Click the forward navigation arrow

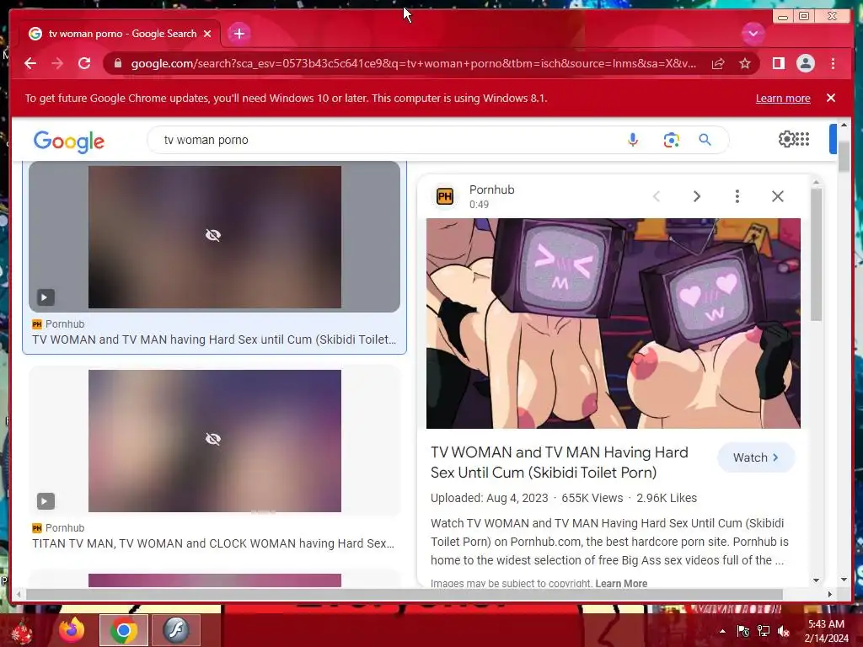click(57, 63)
